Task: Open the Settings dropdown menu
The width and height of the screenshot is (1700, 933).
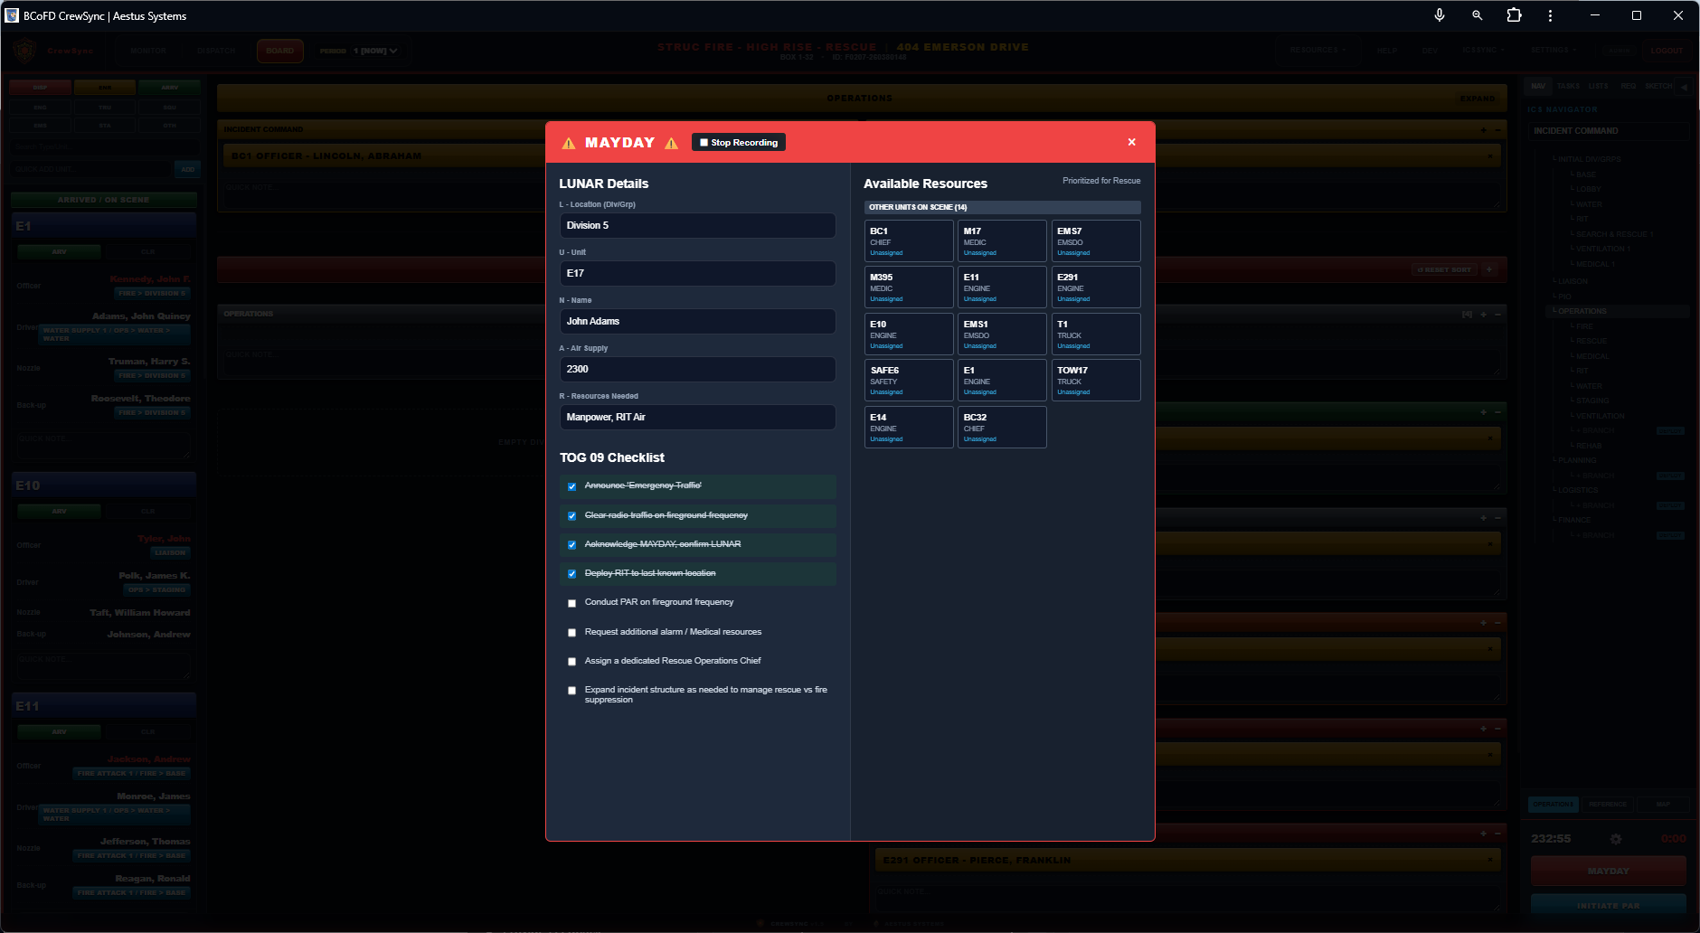Action: [1553, 51]
